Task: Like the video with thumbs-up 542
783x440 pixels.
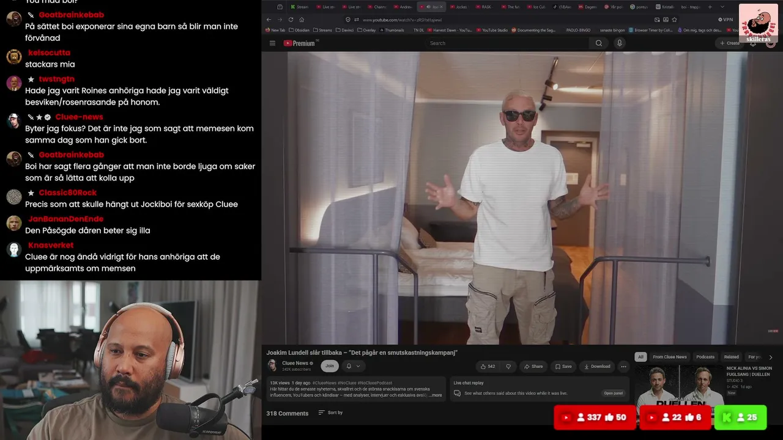Action: (488, 367)
